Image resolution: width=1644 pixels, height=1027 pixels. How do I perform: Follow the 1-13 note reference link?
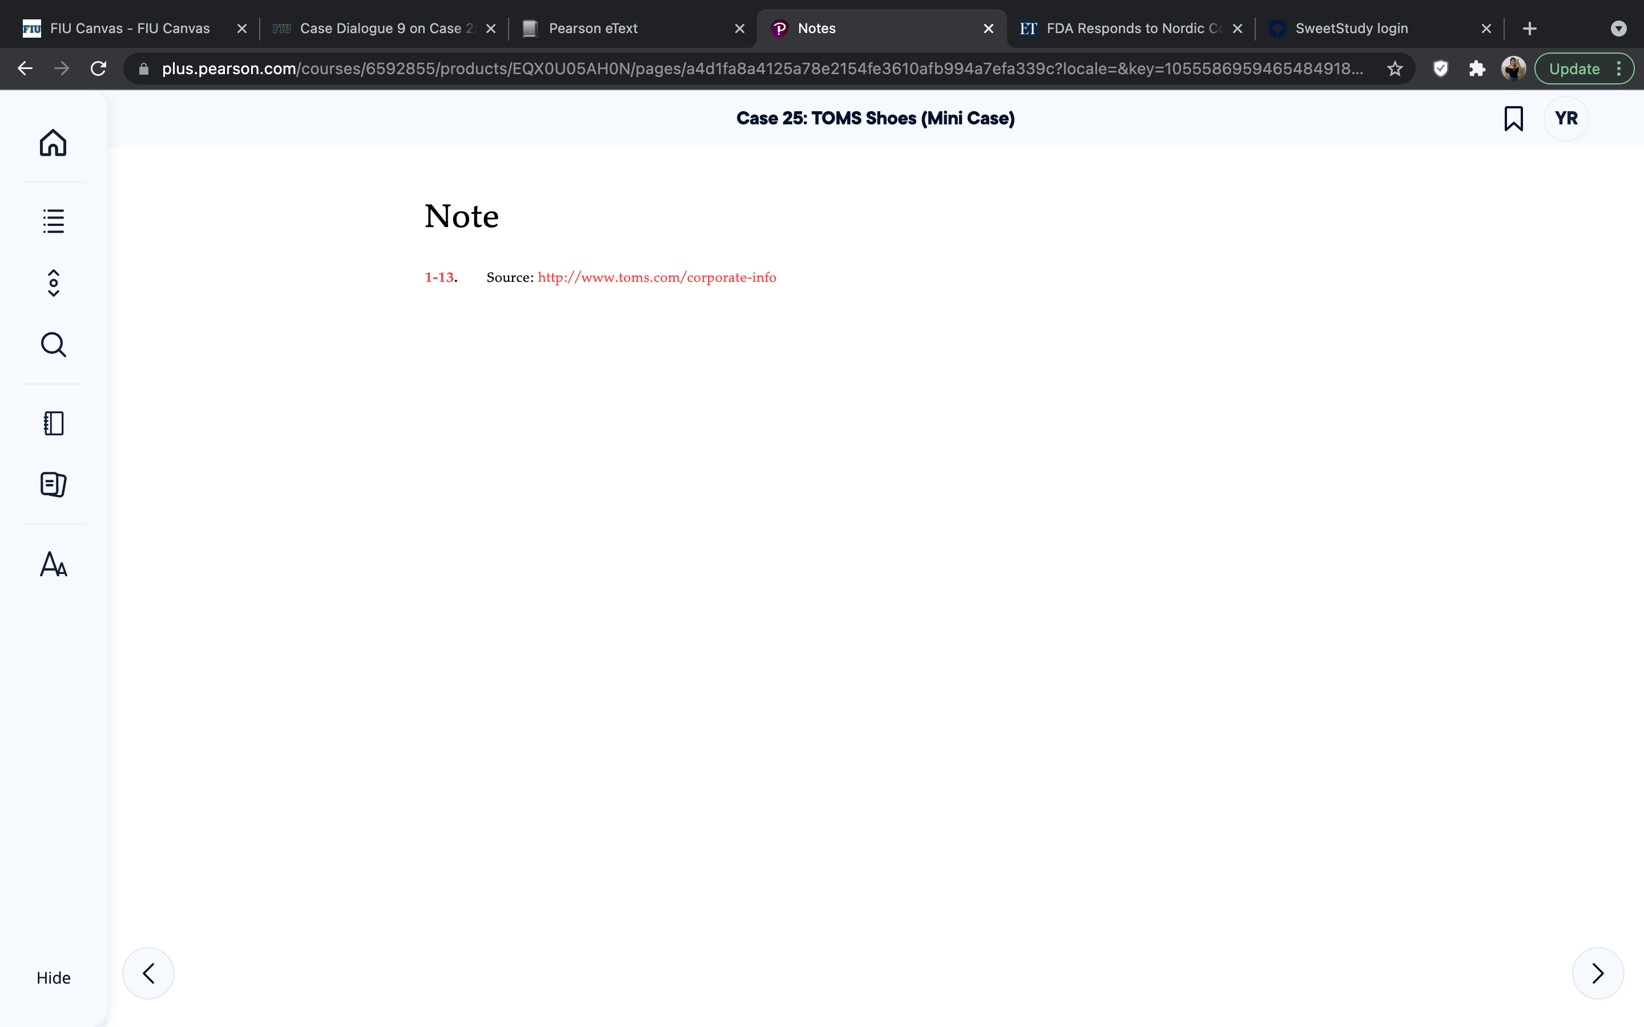[441, 277]
